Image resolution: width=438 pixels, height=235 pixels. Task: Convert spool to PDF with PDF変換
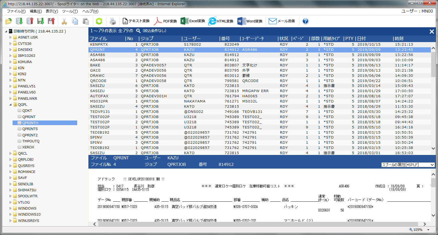coord(165,21)
